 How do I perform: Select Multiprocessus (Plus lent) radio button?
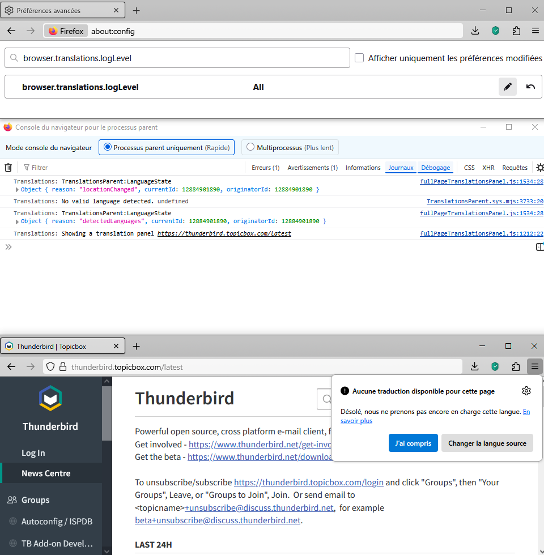[250, 147]
